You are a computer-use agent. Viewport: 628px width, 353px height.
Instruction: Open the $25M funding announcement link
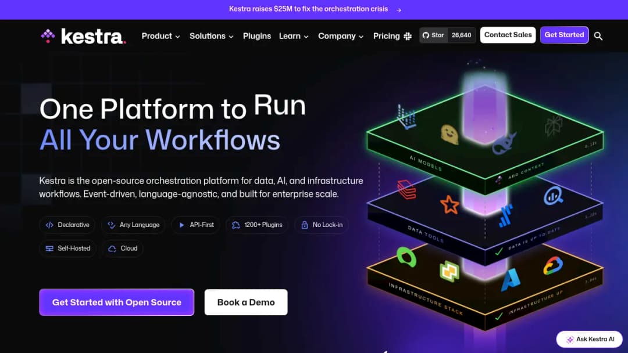[308, 9]
